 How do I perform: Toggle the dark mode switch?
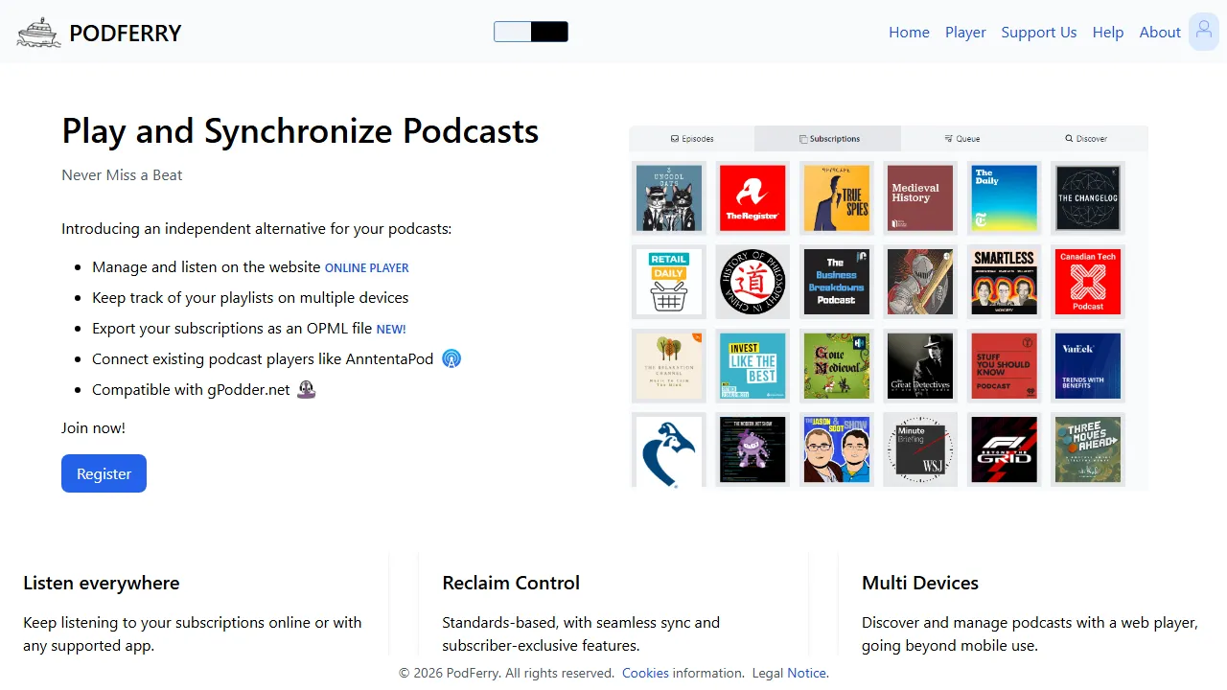click(x=530, y=32)
